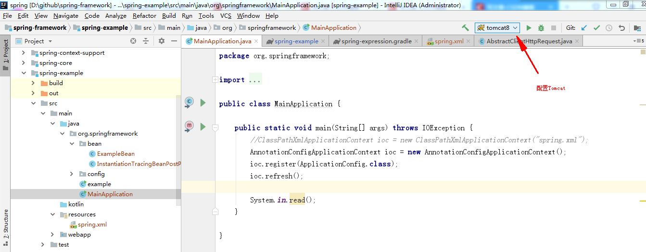Collapse the src folder
The height and width of the screenshot is (252, 646).
tap(33, 103)
